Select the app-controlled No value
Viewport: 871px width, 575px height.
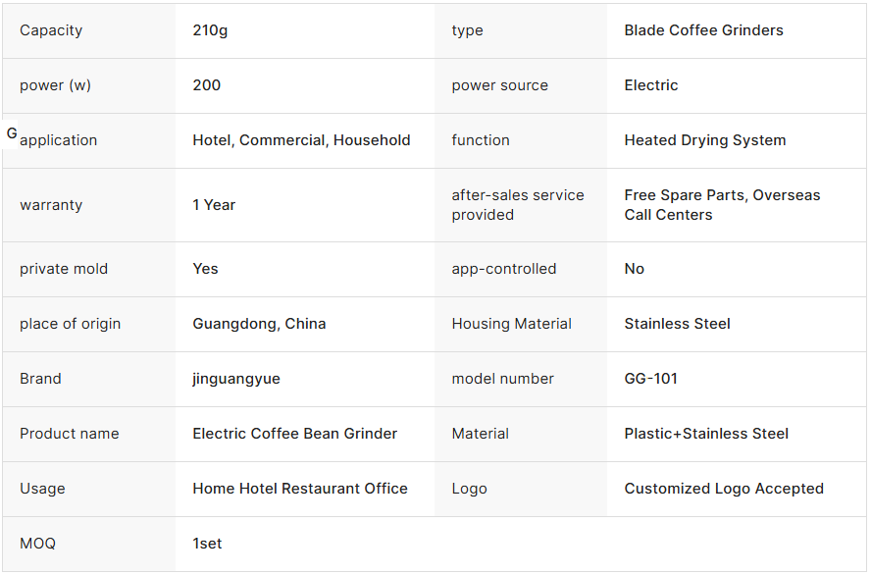pos(635,269)
